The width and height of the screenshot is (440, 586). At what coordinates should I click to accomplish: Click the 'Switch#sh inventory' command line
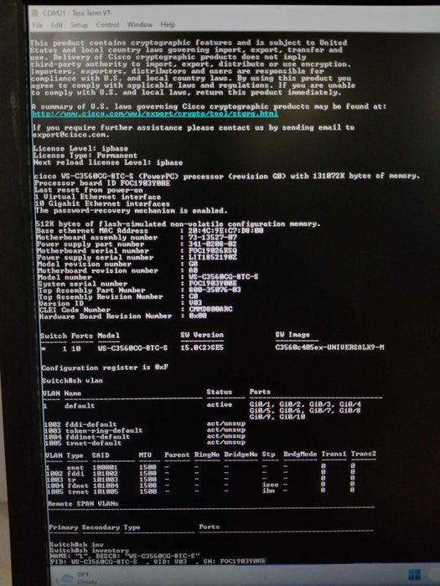click(x=90, y=551)
